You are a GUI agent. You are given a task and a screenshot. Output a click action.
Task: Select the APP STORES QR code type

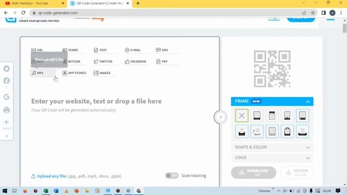(74, 73)
